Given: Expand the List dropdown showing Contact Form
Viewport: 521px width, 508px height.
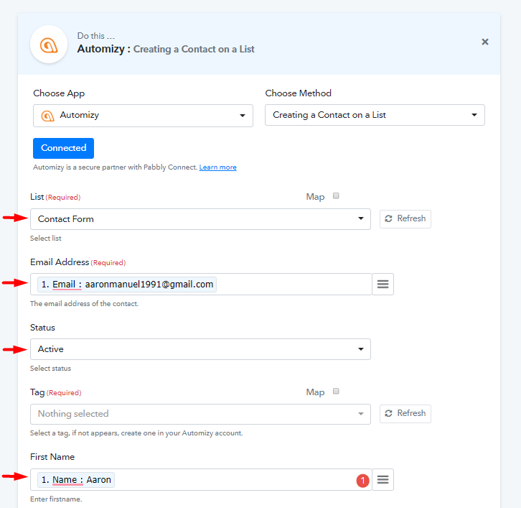Looking at the screenshot, I should click(x=200, y=219).
